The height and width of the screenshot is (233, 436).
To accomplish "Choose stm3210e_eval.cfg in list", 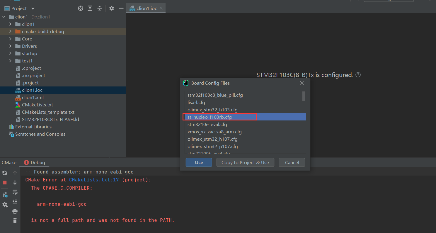I will 245,124.
